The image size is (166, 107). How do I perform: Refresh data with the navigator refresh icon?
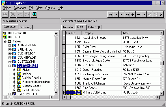tap(161, 15)
